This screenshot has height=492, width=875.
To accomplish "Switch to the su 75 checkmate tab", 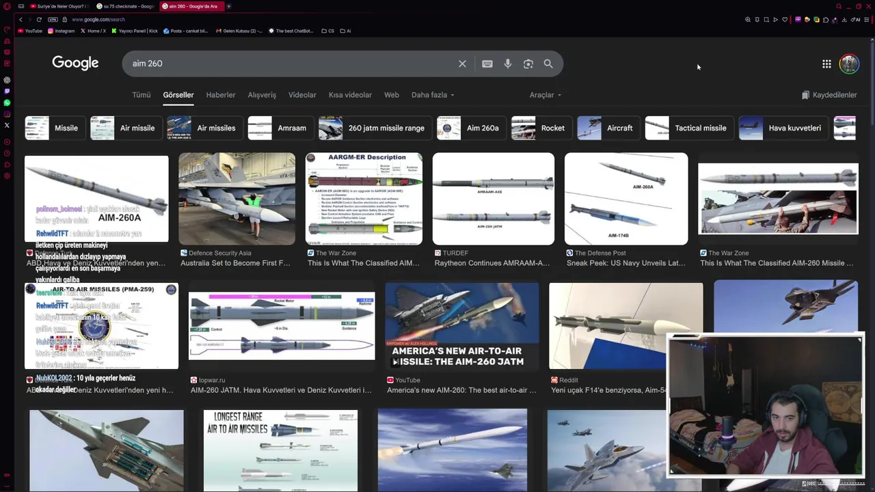I will pyautogui.click(x=125, y=6).
